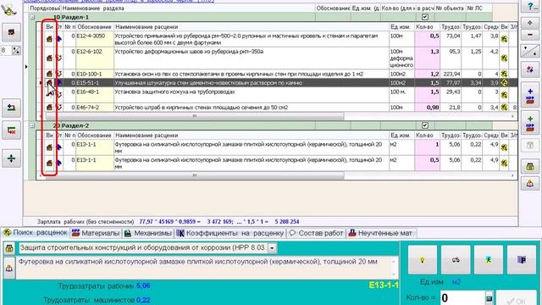
Task: Click the green-blue cross button on left toolbar
Action: coord(11,158)
